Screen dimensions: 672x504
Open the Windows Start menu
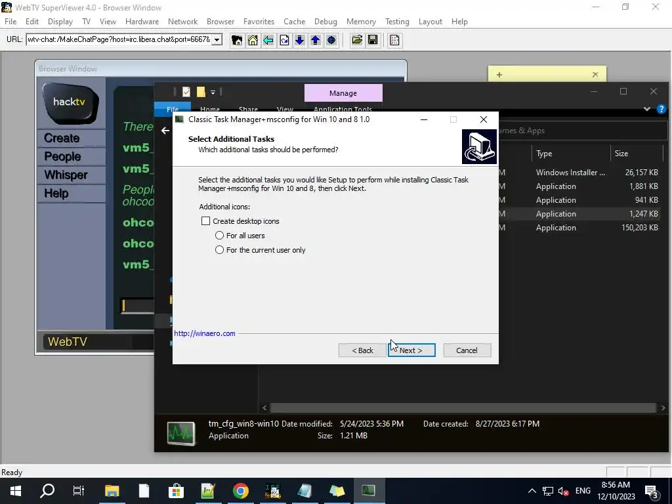[x=16, y=491]
